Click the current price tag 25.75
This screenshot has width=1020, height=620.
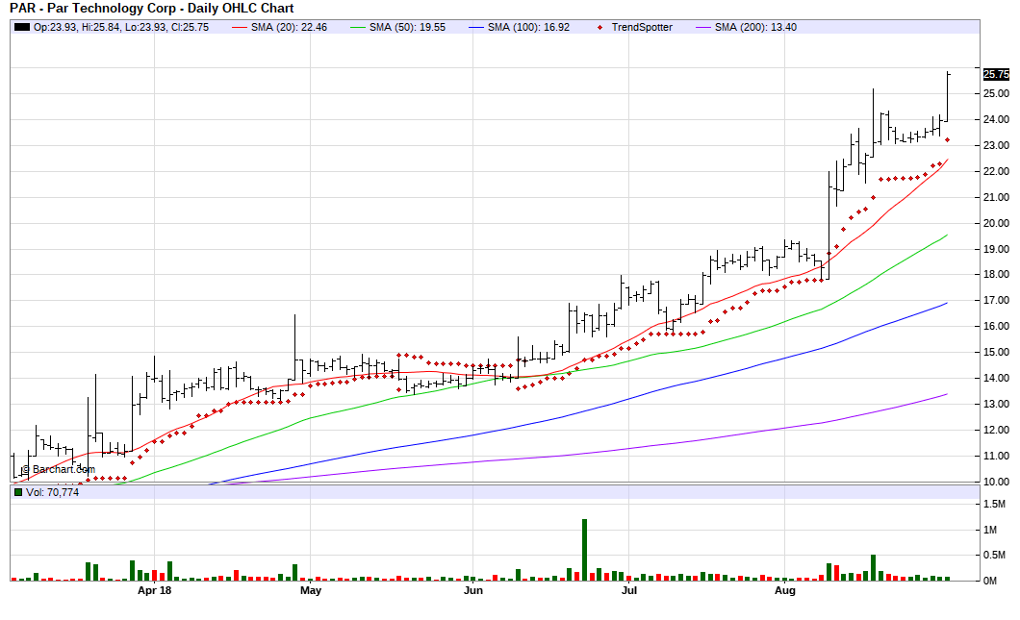pos(996,75)
